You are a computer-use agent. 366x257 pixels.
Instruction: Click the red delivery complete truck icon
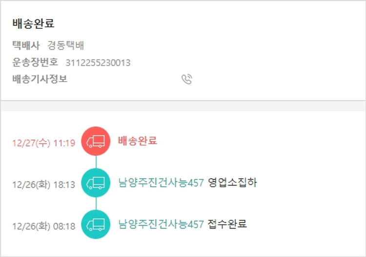96,141
